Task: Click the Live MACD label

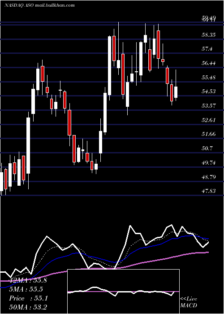Action: 189,302
